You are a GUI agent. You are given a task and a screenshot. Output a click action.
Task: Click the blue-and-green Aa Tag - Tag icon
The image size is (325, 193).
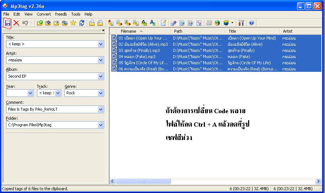[x=144, y=23]
